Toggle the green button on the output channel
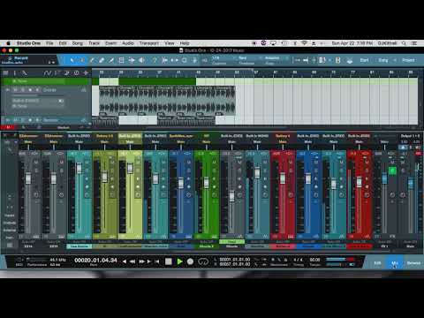This screenshot has width=424, height=318. [x=392, y=170]
